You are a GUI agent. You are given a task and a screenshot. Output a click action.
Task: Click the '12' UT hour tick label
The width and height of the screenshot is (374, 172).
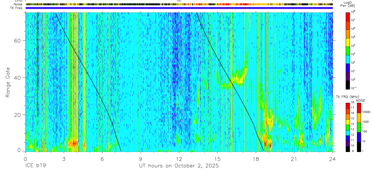(179, 159)
